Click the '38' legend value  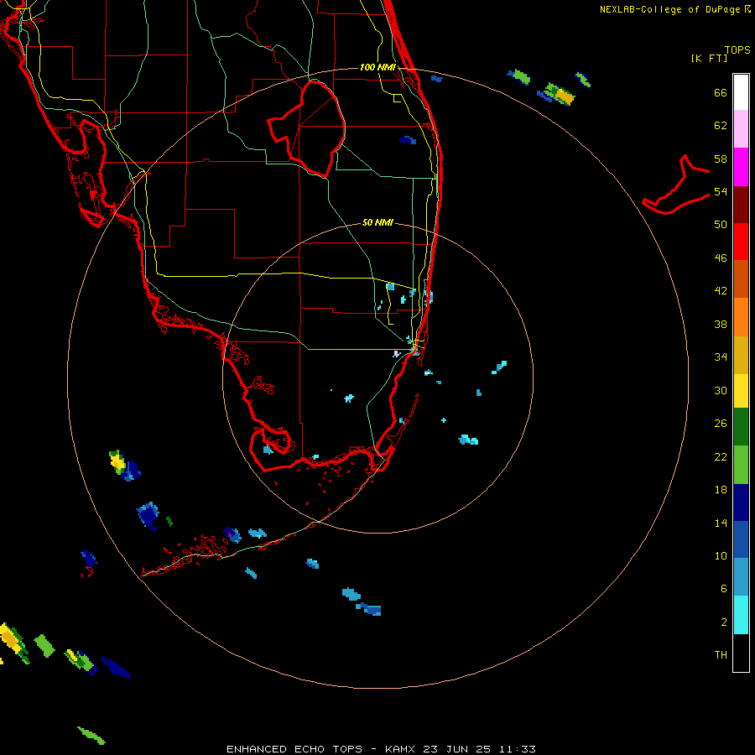coord(721,324)
